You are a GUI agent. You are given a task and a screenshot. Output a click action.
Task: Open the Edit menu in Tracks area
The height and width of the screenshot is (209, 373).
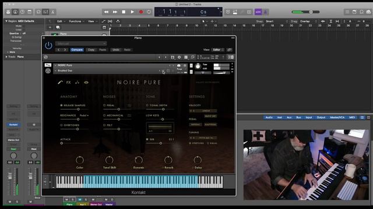[61, 21]
